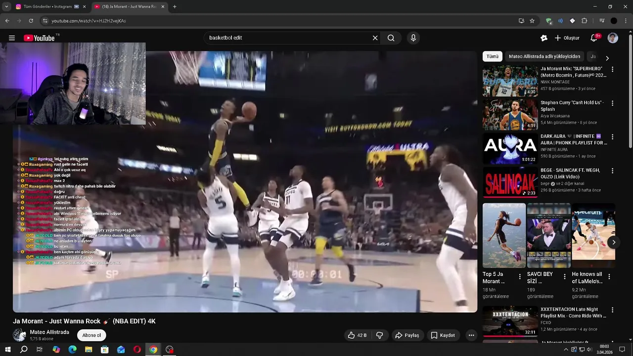The image size is (633, 356).
Task: View site information icon in address bar
Action: click(x=45, y=21)
